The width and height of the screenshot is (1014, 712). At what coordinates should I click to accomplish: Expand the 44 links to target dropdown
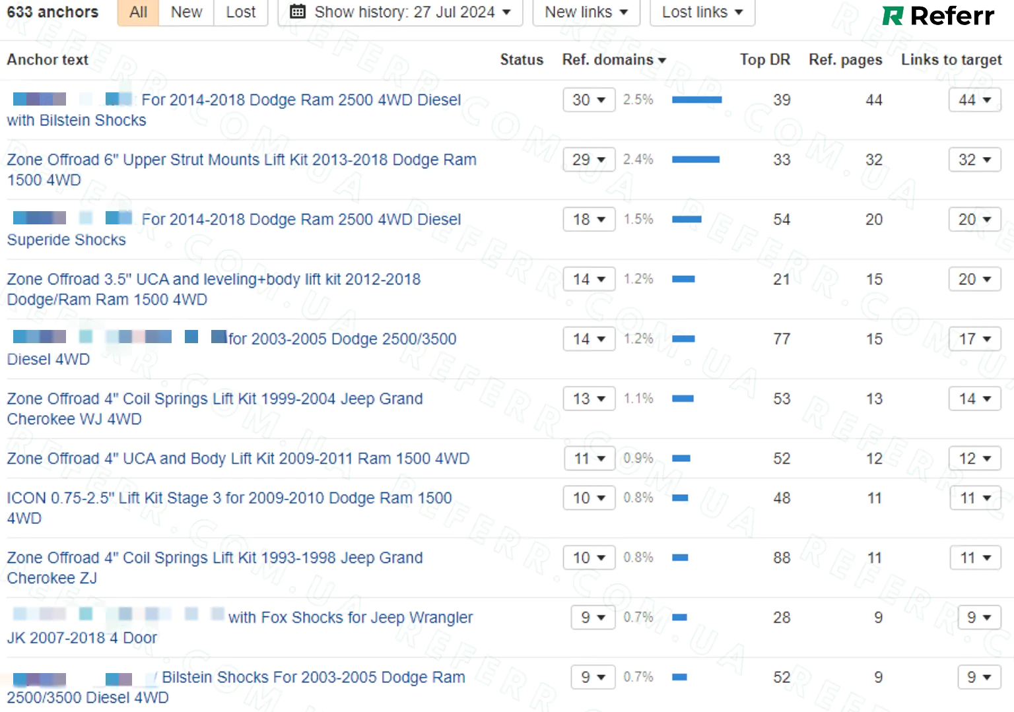974,100
